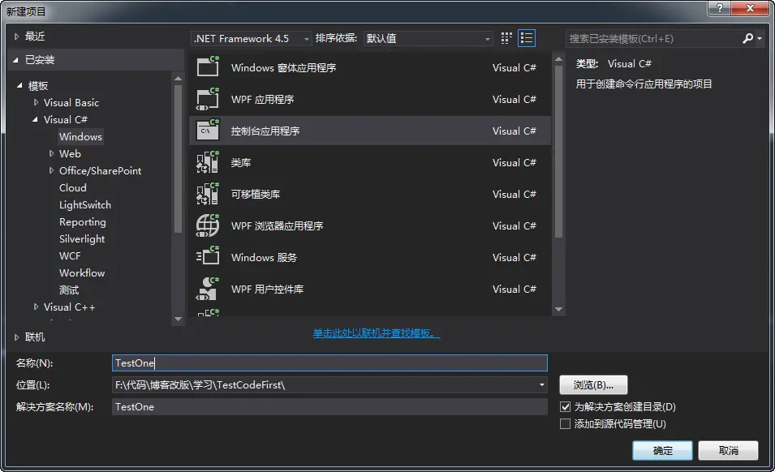Focus the 解决方案名称 input field
Screen dimensions: 775x472
[x=329, y=407]
